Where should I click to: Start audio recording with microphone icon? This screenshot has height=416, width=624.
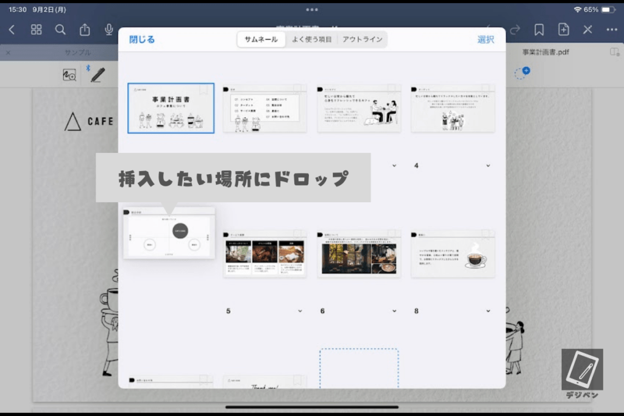(x=108, y=29)
